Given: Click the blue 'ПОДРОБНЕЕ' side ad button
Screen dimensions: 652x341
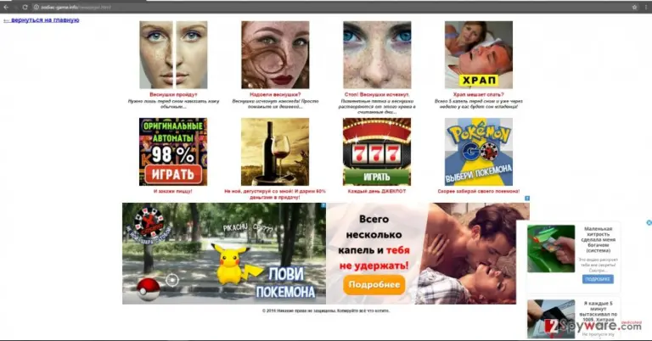Looking at the screenshot, I should click(x=598, y=279).
